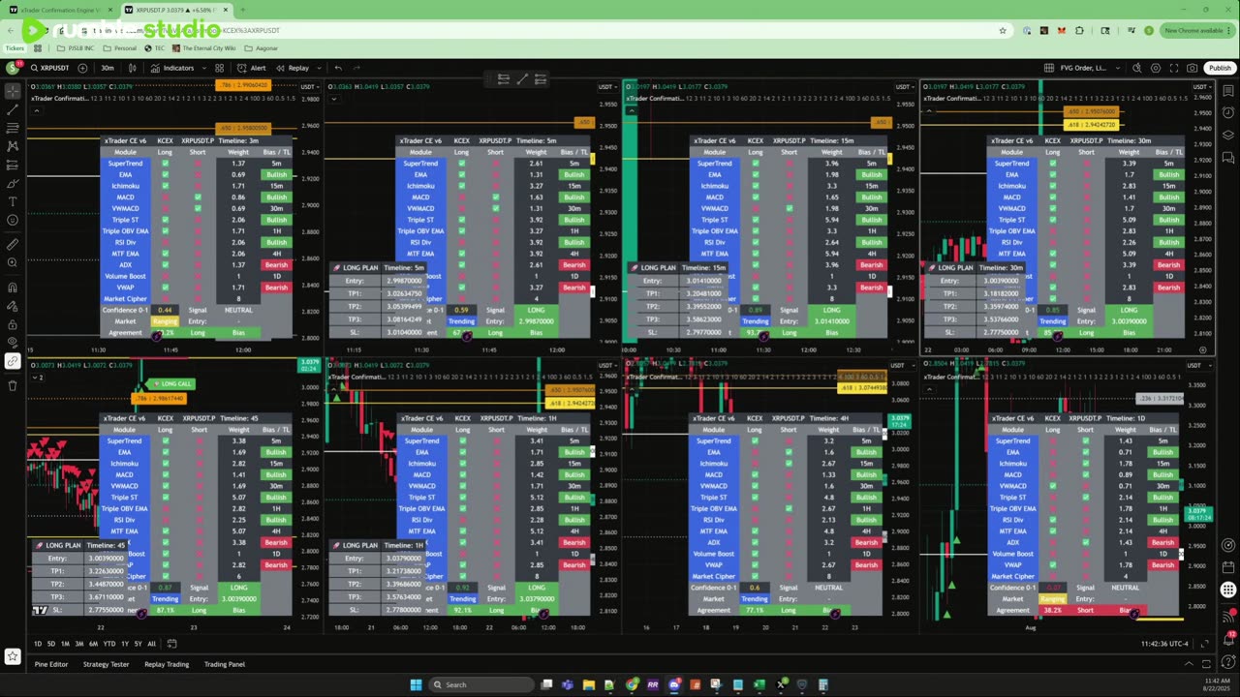Open the 30m timeframe selector
This screenshot has width=1240, height=697.
[x=108, y=68]
